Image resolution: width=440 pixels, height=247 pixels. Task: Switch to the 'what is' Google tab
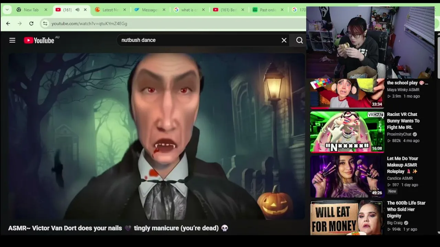tap(189, 10)
